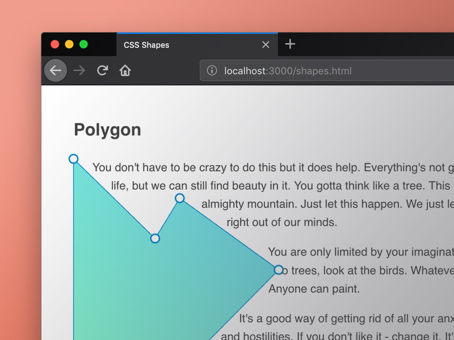Select the rightmost polygon vertex handle

(279, 270)
